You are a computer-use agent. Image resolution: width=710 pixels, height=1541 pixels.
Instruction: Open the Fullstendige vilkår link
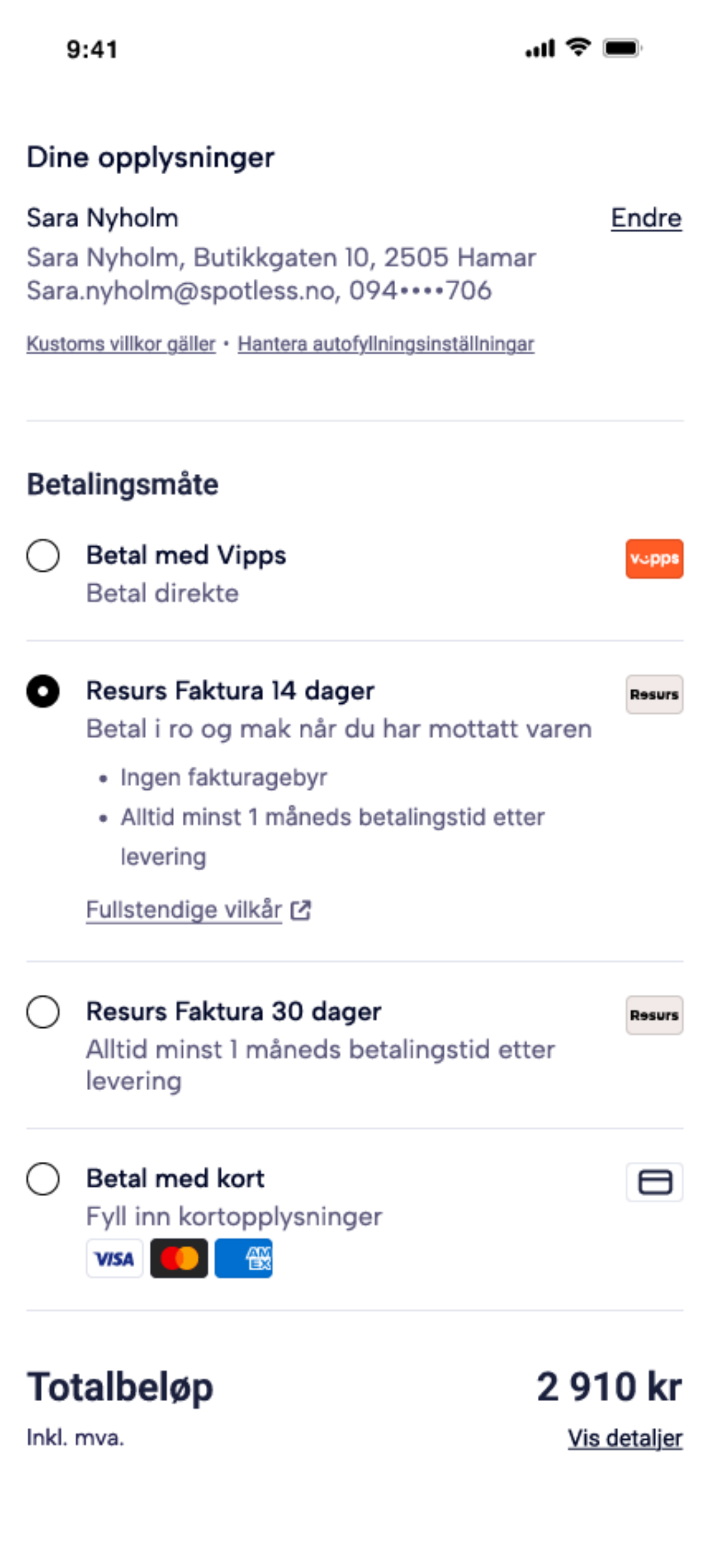[184, 910]
